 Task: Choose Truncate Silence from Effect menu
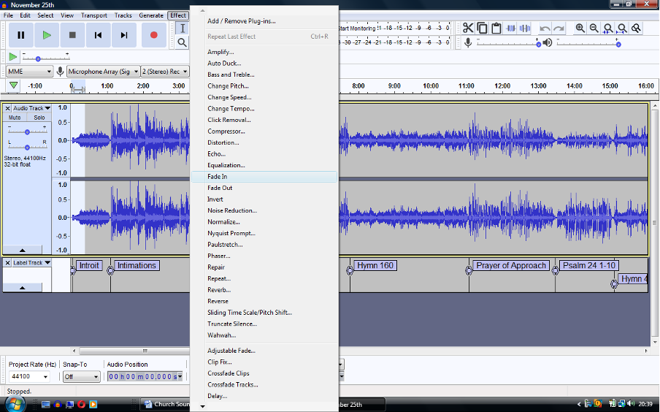pos(264,324)
